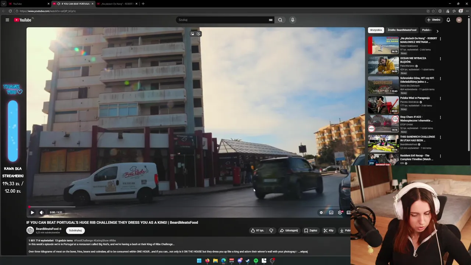Open the Windows Start button
The height and width of the screenshot is (265, 471).
tap(199, 261)
